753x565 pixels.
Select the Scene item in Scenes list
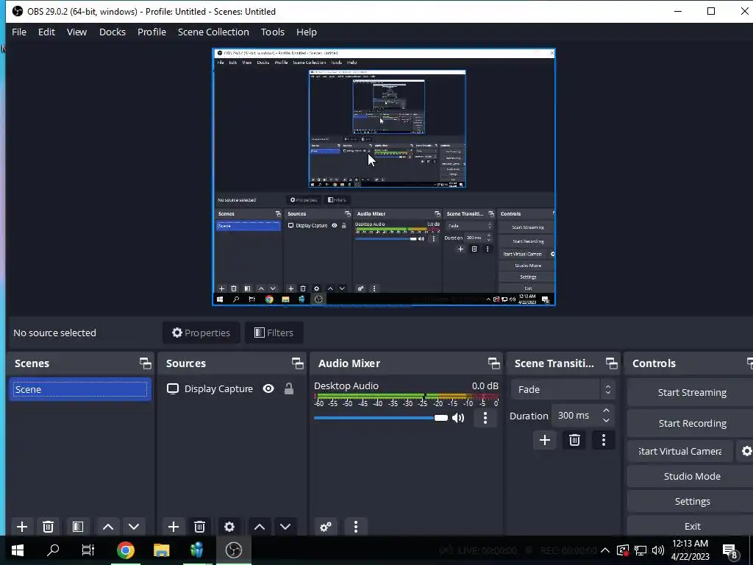(x=79, y=389)
